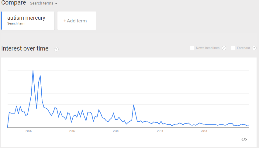Click the Add term button
The width and height of the screenshot is (259, 148).
(77, 21)
